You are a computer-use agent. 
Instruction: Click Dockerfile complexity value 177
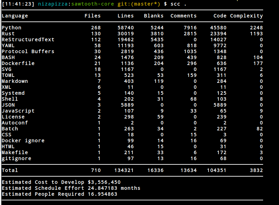258,63
